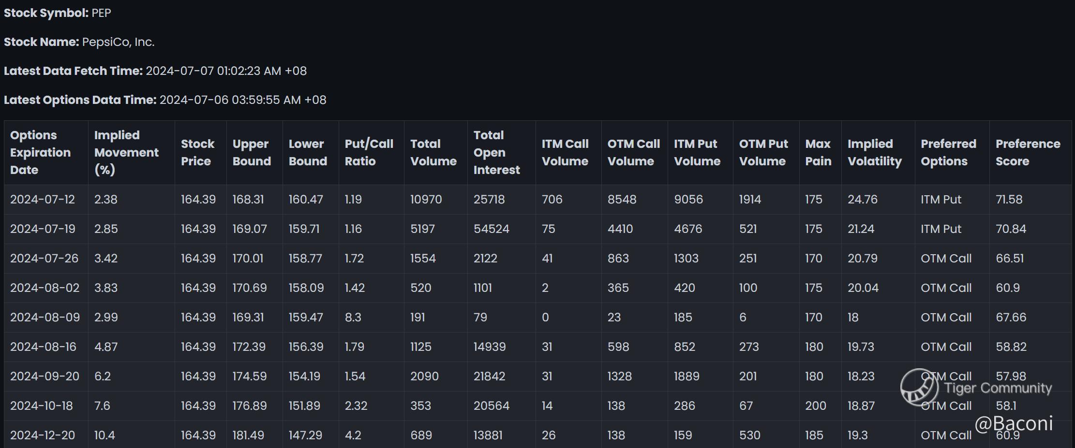The width and height of the screenshot is (1075, 448).
Task: Click ITM Put in the 2024-07-19 row
Action: (941, 229)
